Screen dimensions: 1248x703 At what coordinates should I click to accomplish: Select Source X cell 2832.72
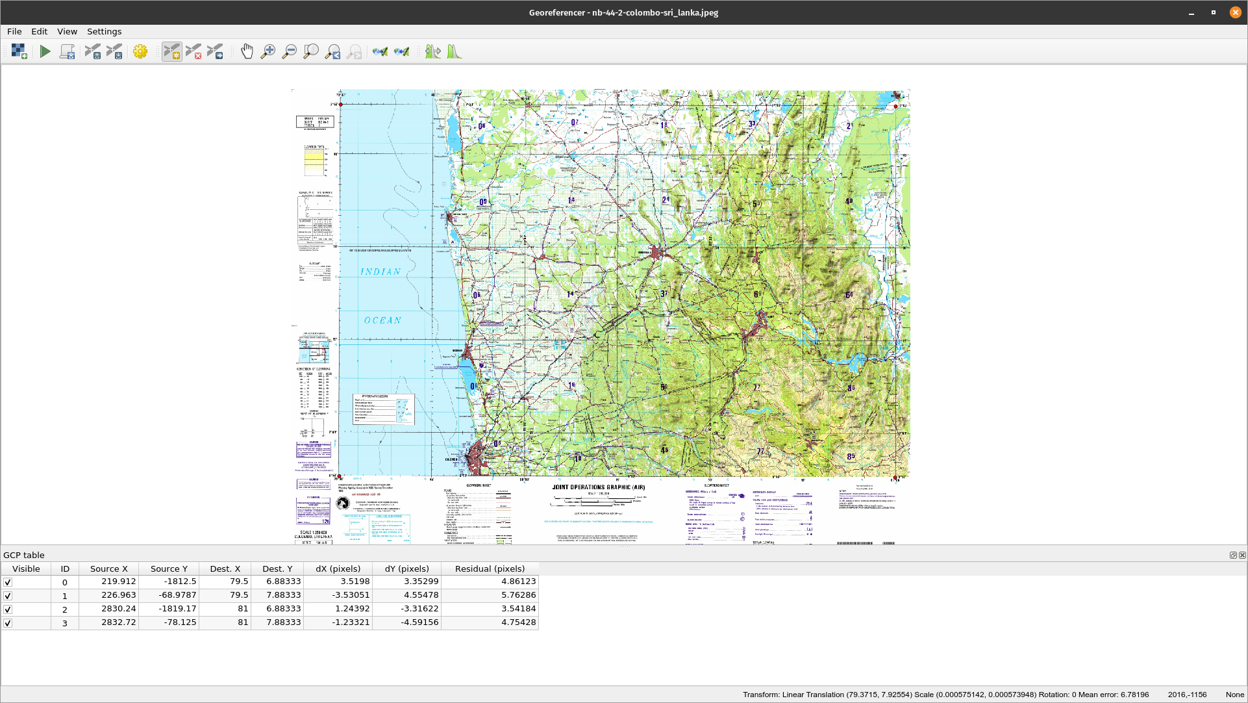[108, 623]
